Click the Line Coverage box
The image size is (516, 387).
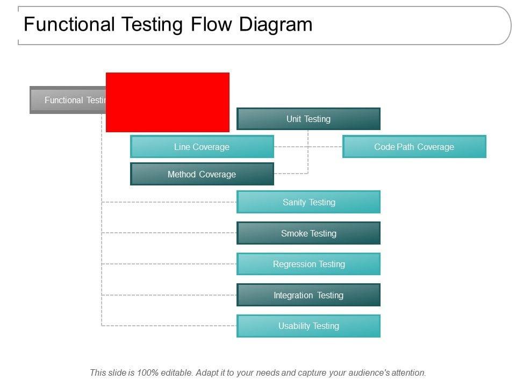tap(202, 147)
